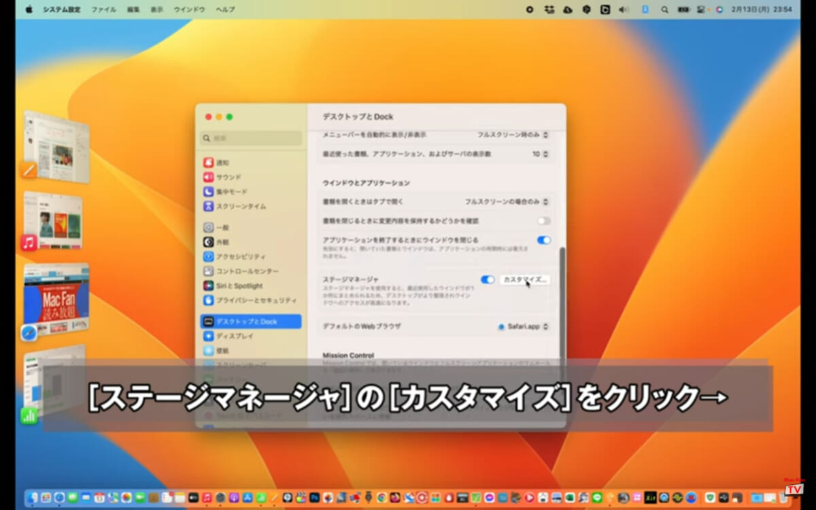Open the 表示 menu
Viewport: 816px width, 510px height.
point(157,10)
